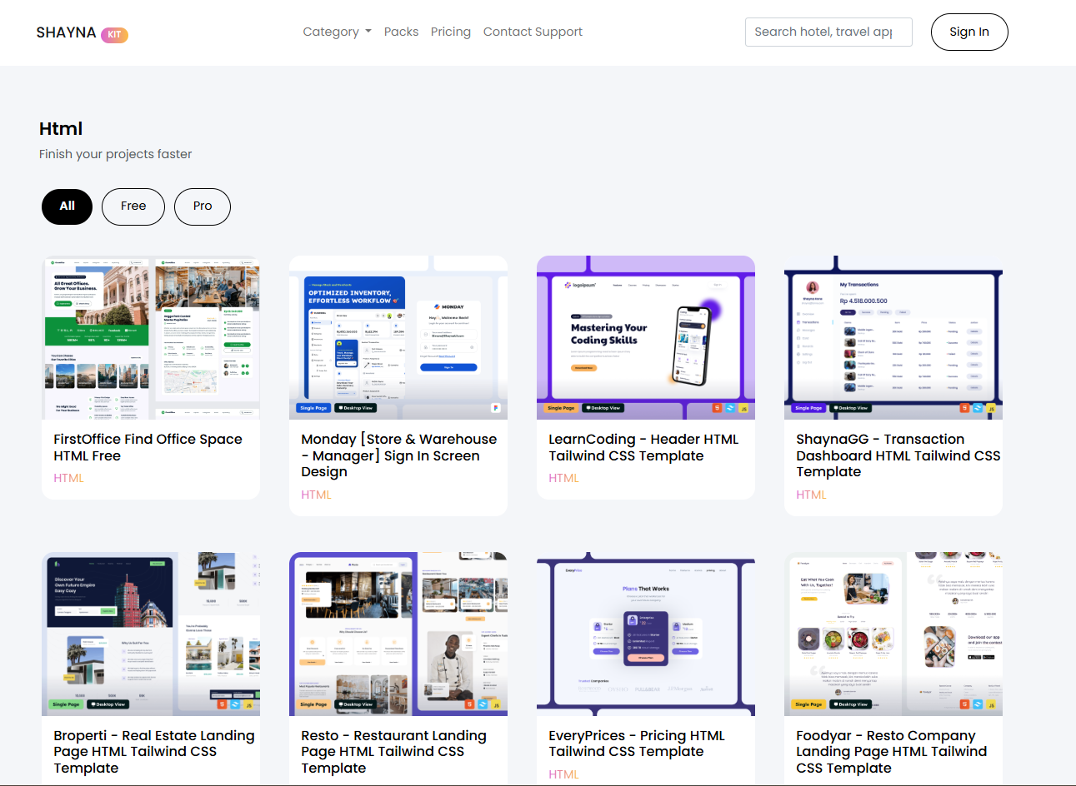Click Single Page badge on Resto thumbnail
Screen dimensions: 1076x786
coord(313,704)
